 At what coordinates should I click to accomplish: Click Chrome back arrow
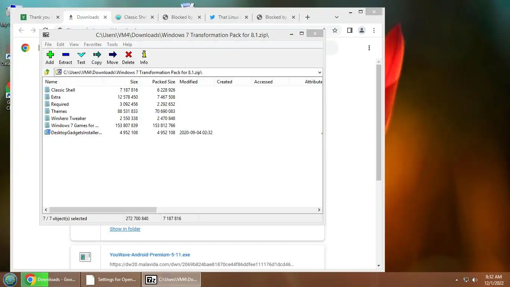point(21,30)
